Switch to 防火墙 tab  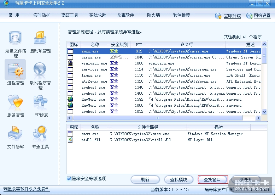tap(153, 15)
